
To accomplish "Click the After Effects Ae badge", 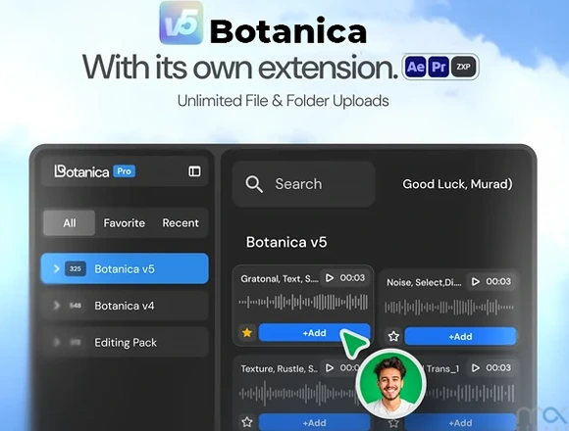I will pyautogui.click(x=416, y=67).
